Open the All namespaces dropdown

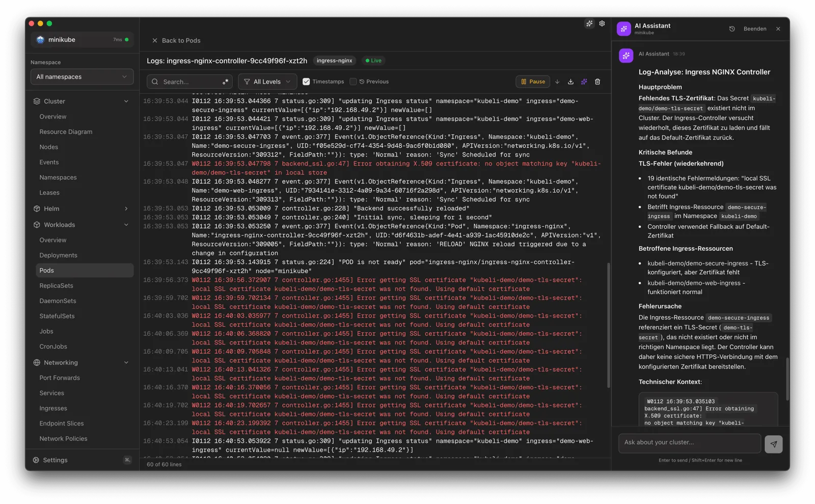82,77
